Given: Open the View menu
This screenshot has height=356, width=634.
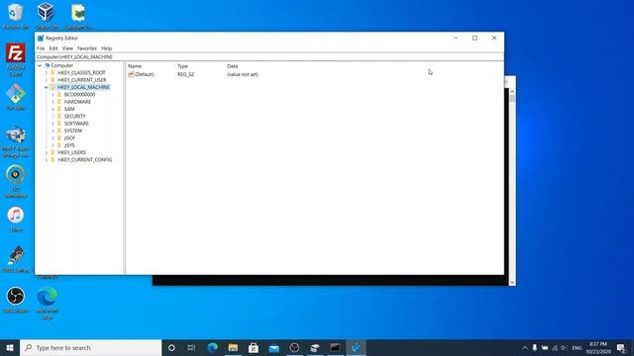Looking at the screenshot, I should coord(67,48).
